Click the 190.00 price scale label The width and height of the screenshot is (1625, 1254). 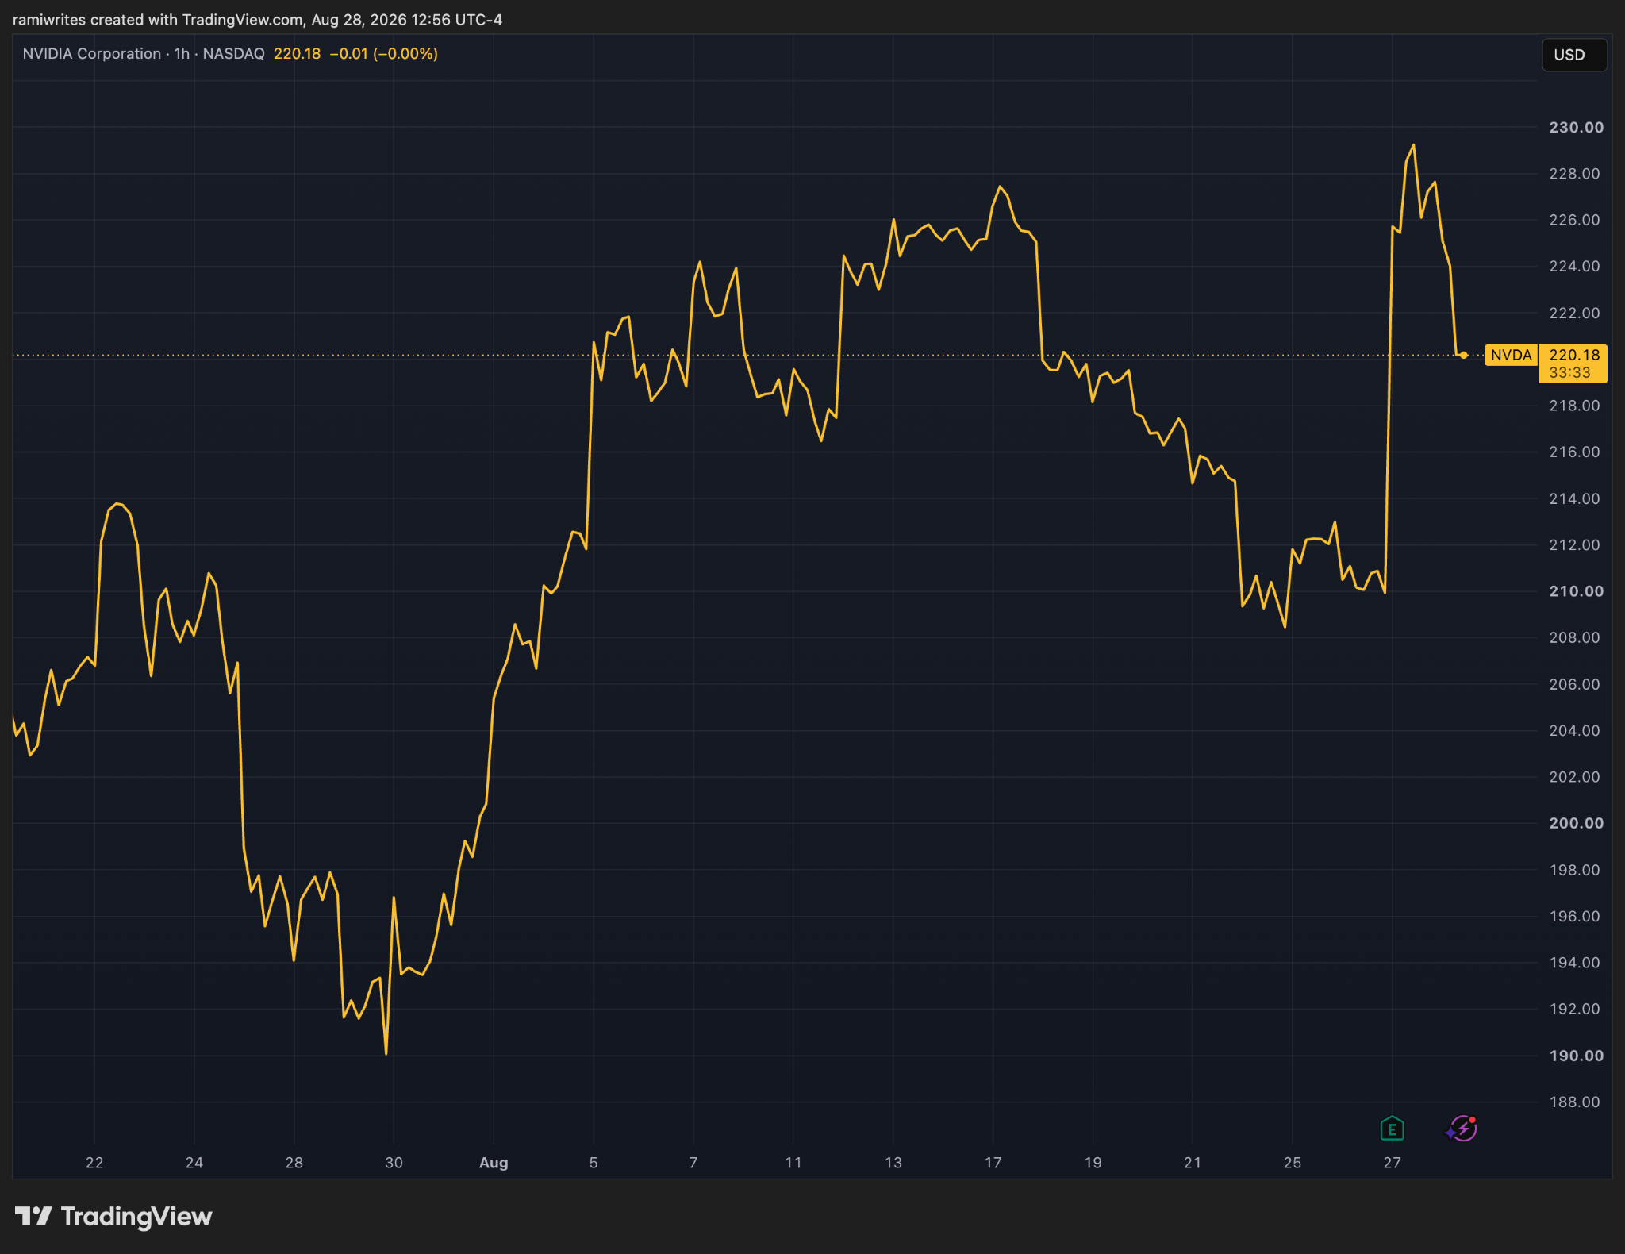click(1576, 1056)
